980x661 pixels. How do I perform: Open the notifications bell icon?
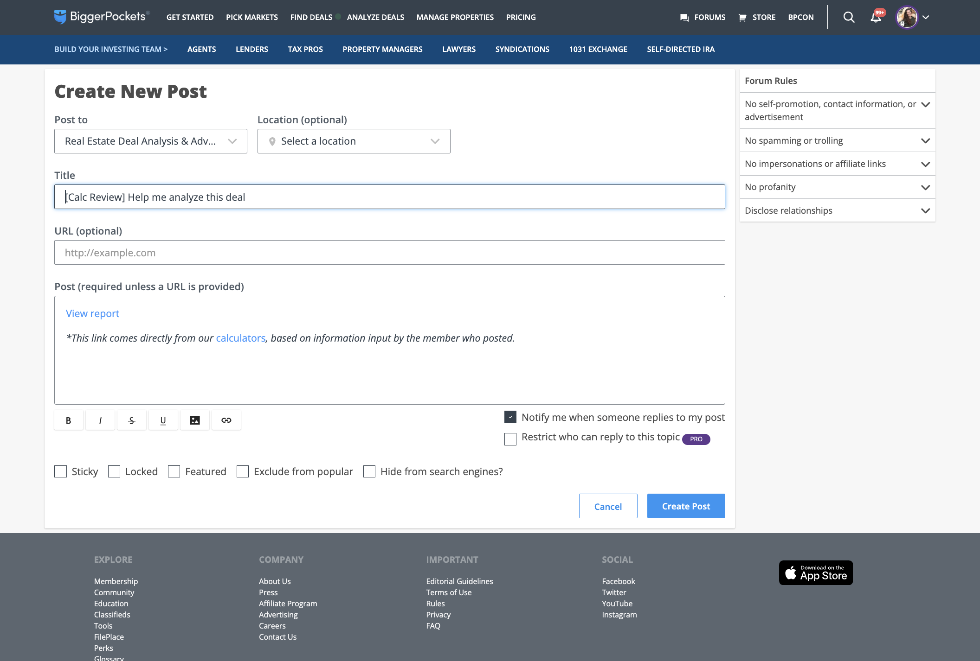coord(876,17)
